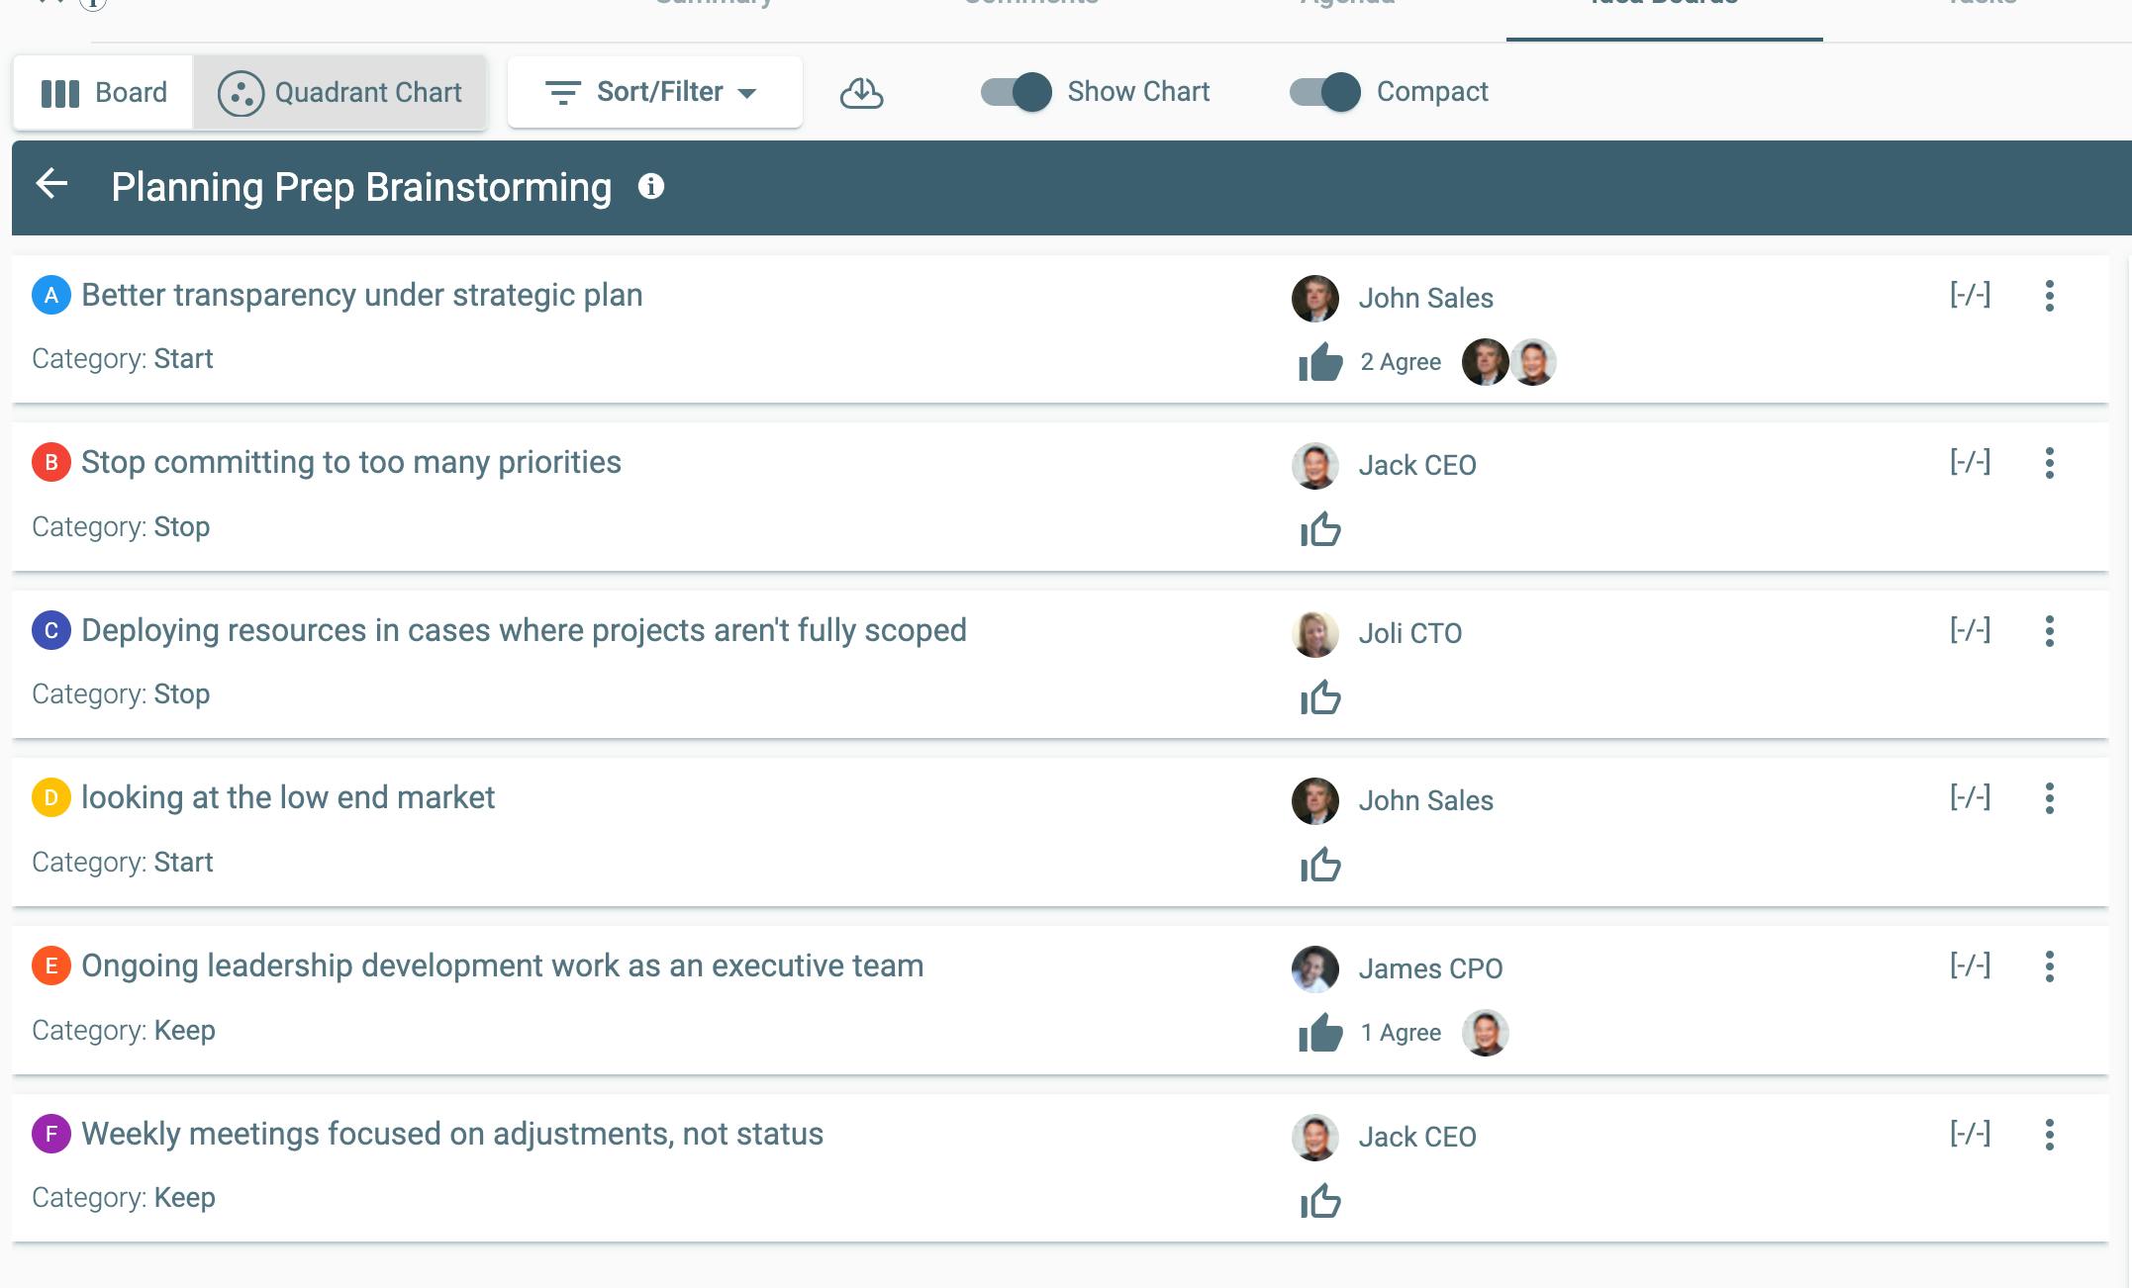Switch to the Quadrant Chart view
2132x1288 pixels.
point(340,92)
